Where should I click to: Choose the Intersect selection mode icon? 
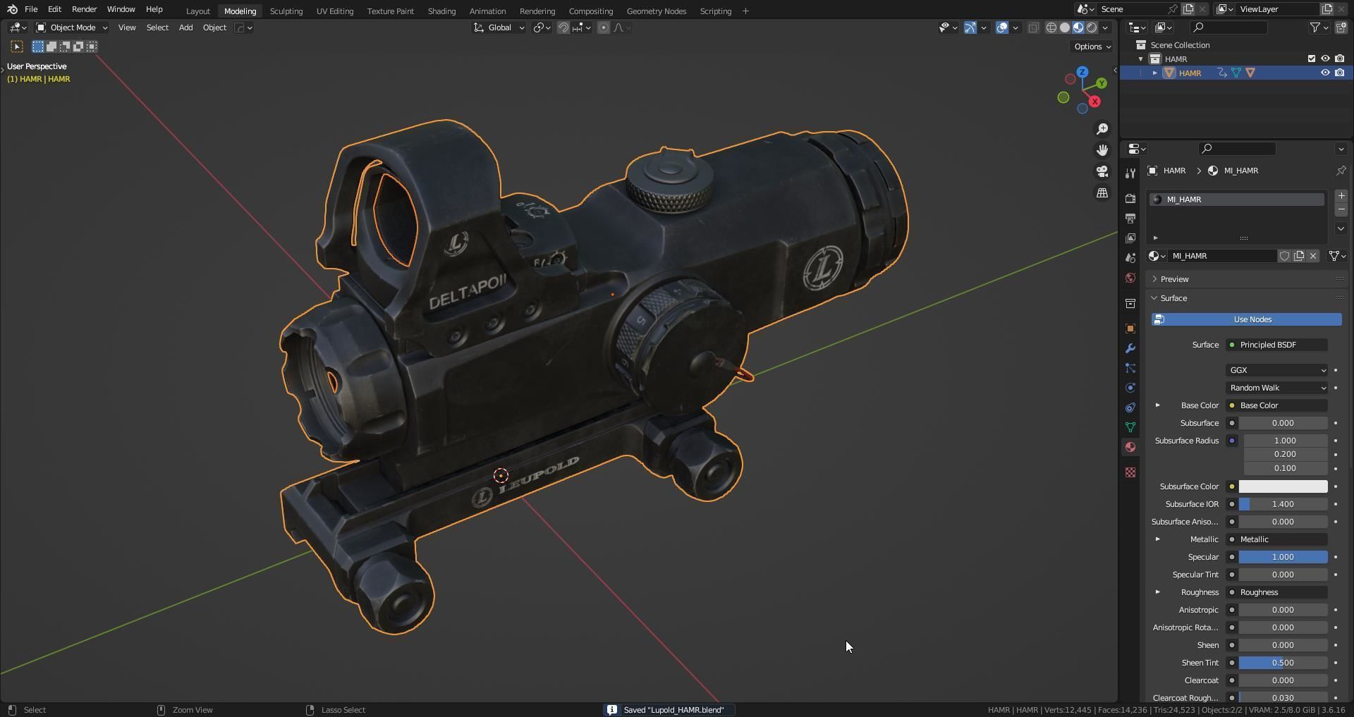click(92, 47)
